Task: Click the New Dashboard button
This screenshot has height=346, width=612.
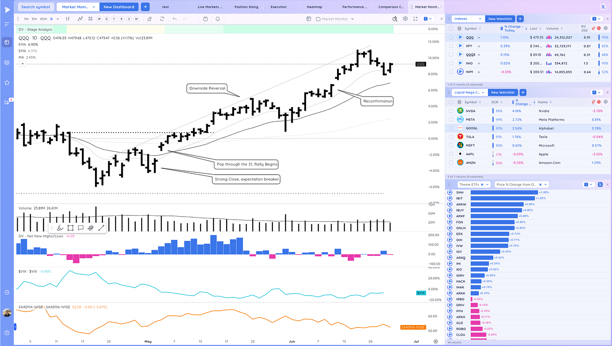Action: 119,7
